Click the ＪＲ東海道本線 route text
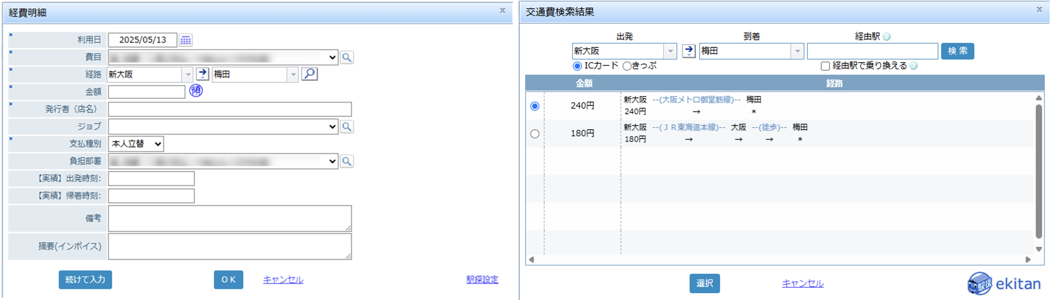This screenshot has width=1050, height=300. 689,127
